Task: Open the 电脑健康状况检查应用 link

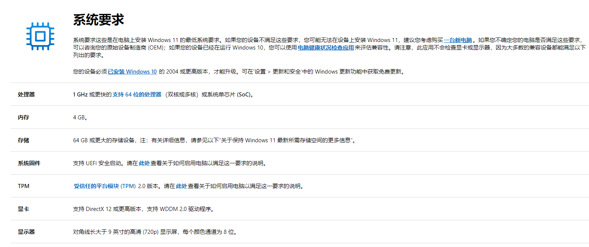Action: (x=326, y=48)
